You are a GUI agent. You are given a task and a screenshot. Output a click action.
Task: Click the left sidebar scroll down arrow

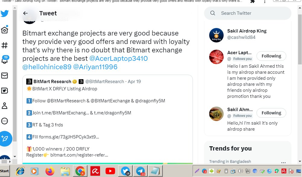point(15,157)
